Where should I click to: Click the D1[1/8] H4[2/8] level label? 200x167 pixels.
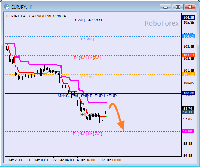87,58
